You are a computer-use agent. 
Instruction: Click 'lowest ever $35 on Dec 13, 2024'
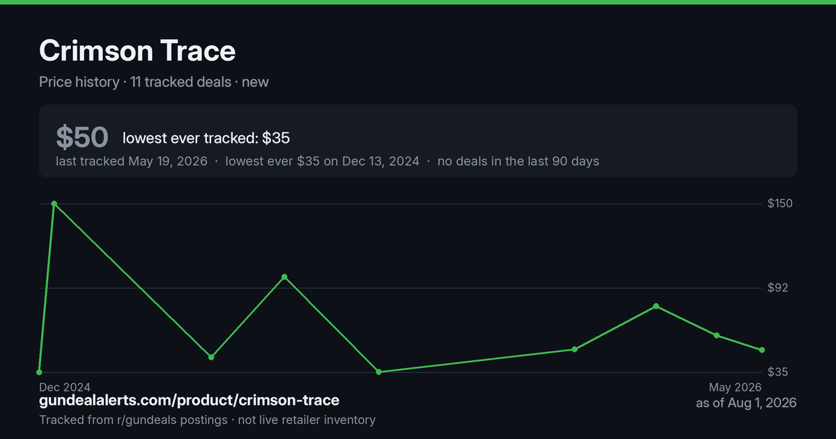coord(323,161)
